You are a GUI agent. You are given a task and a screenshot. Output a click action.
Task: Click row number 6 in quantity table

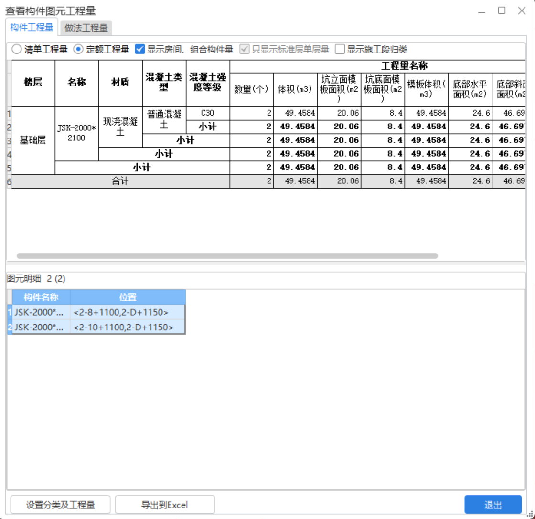(9, 182)
